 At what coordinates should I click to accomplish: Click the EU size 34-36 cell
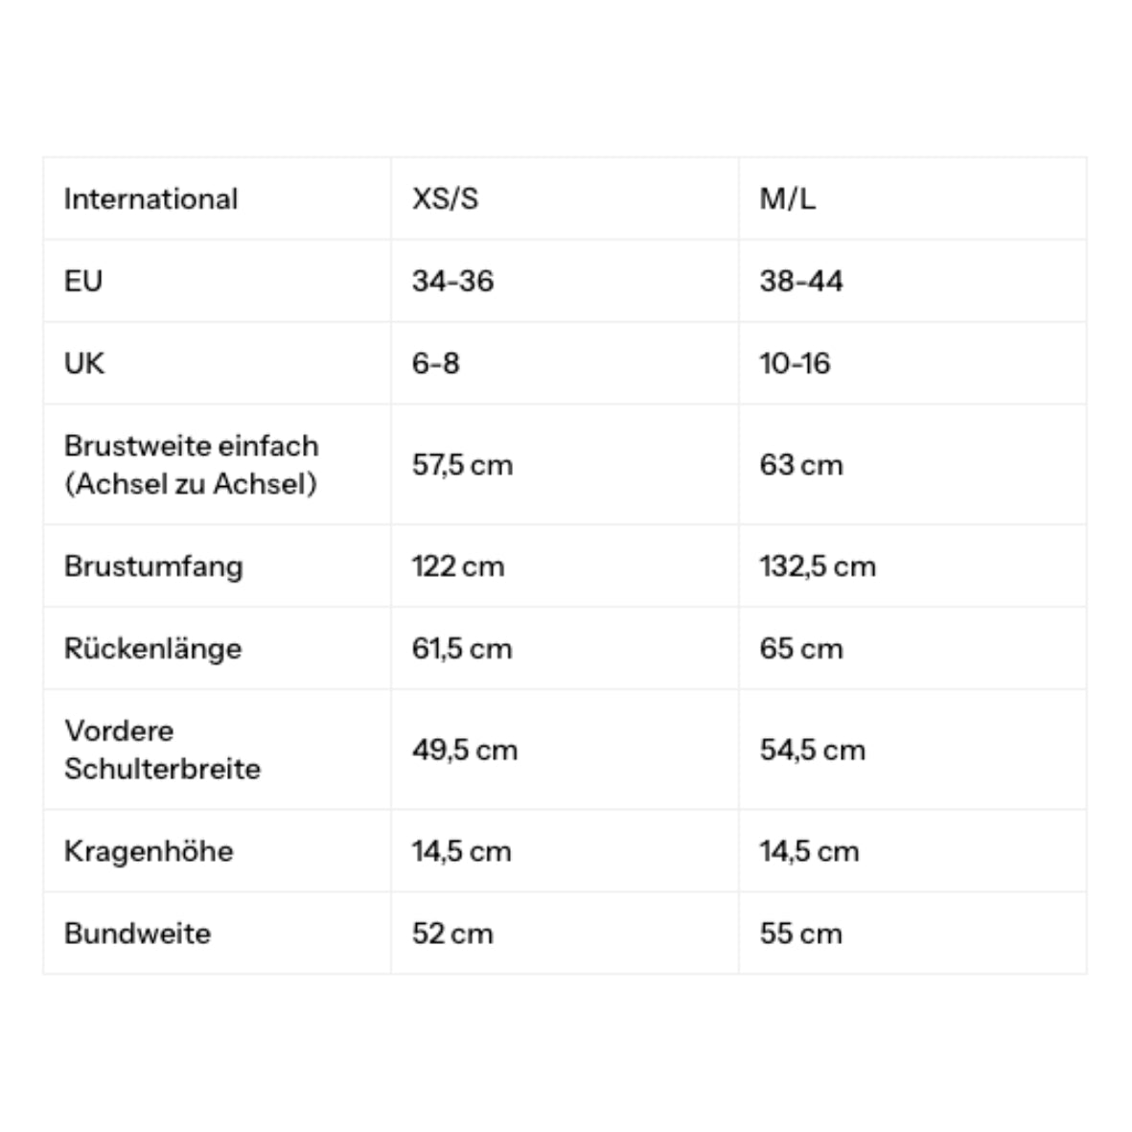point(452,281)
